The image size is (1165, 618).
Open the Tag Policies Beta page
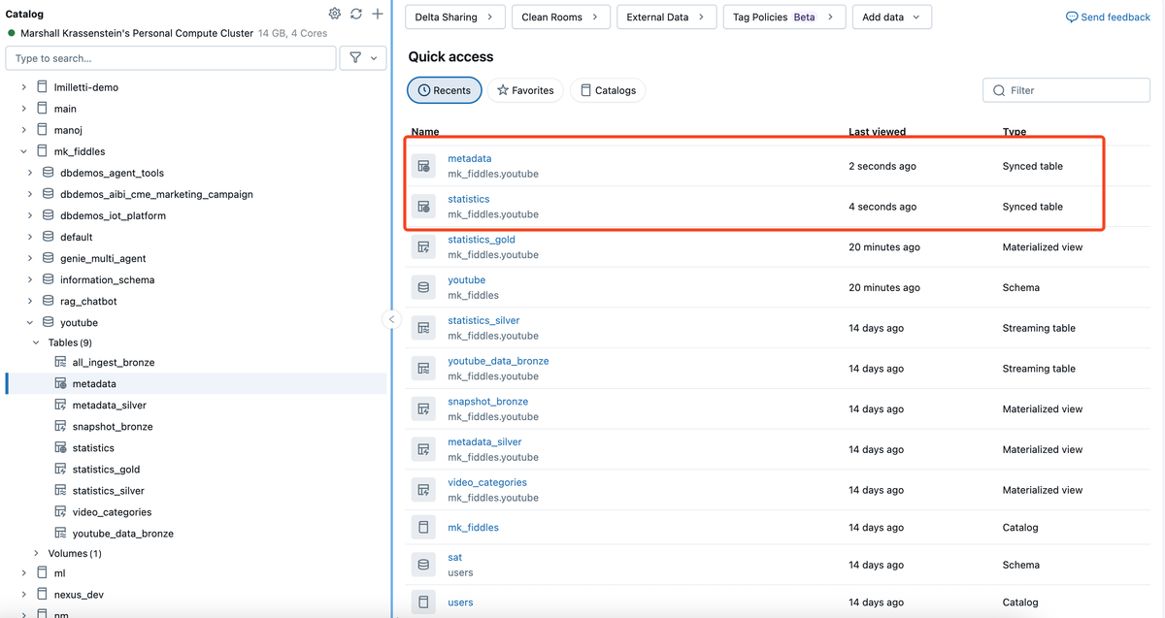(x=783, y=16)
